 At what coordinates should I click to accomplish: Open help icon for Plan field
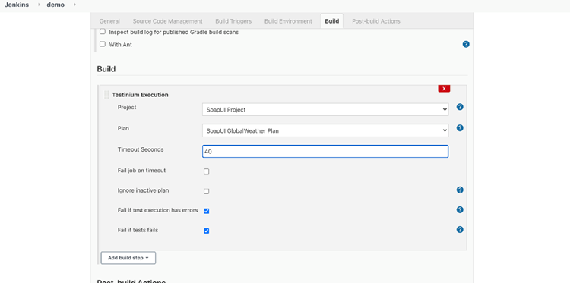pos(460,127)
